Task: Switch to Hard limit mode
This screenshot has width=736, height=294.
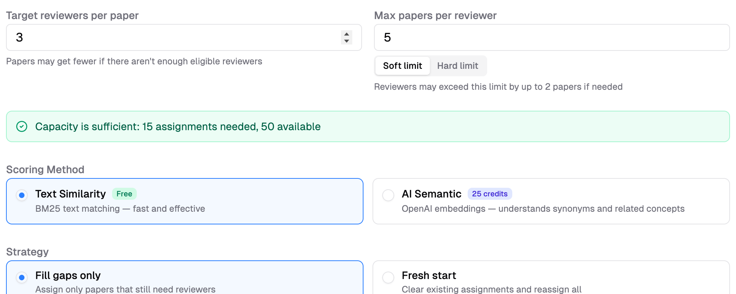Action: (458, 66)
